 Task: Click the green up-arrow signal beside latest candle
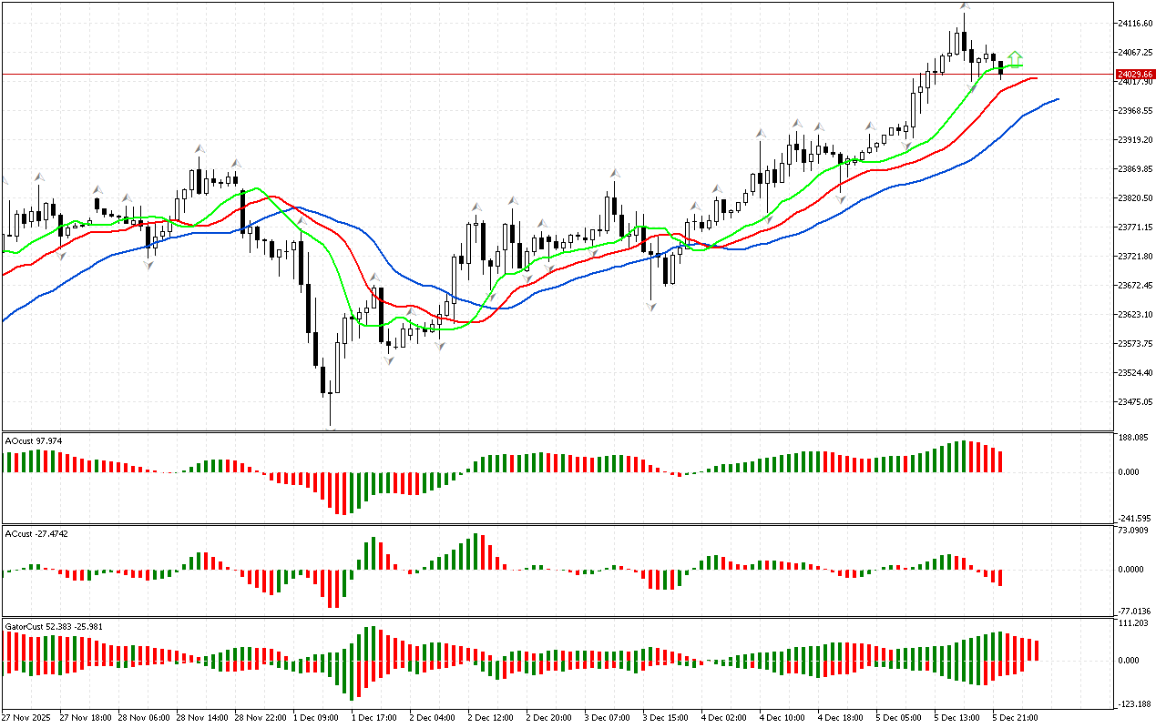[1015, 59]
